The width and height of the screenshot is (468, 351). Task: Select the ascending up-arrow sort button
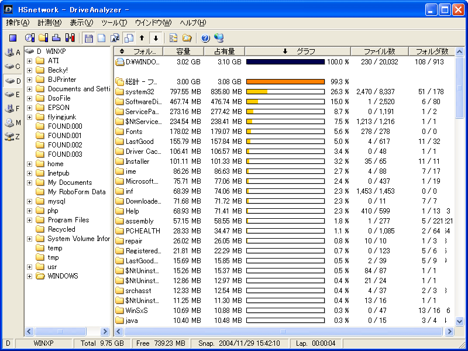click(142, 38)
